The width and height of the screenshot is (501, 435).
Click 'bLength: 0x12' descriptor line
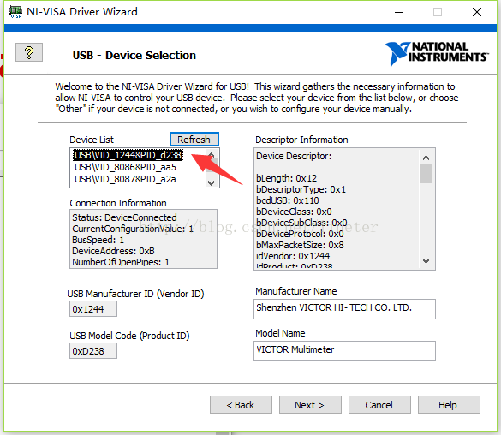pos(286,178)
